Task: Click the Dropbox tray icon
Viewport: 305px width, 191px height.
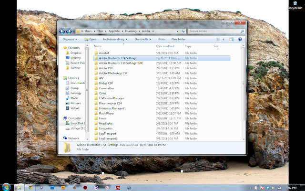Action: click(268, 188)
